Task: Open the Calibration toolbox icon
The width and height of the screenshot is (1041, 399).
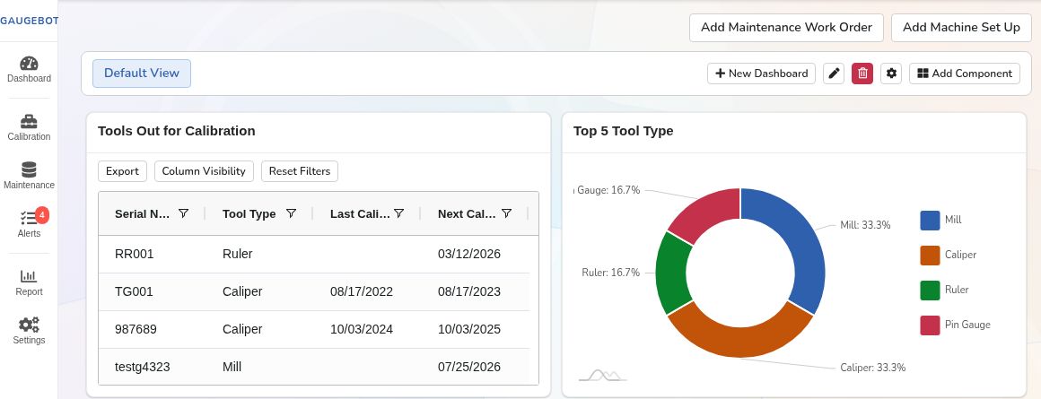Action: 29,122
